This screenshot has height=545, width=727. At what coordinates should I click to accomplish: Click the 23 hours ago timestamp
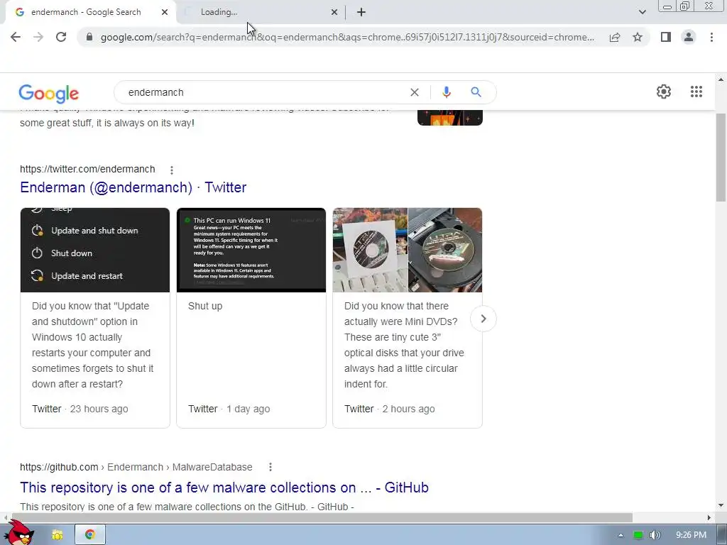(99, 409)
